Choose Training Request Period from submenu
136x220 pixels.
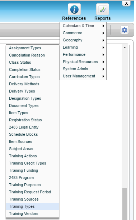click(x=32, y=192)
